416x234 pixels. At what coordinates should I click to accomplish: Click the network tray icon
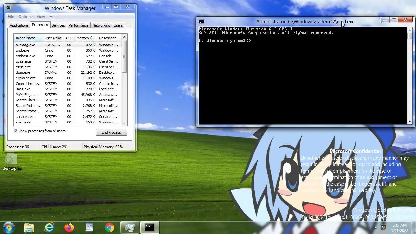(x=383, y=227)
